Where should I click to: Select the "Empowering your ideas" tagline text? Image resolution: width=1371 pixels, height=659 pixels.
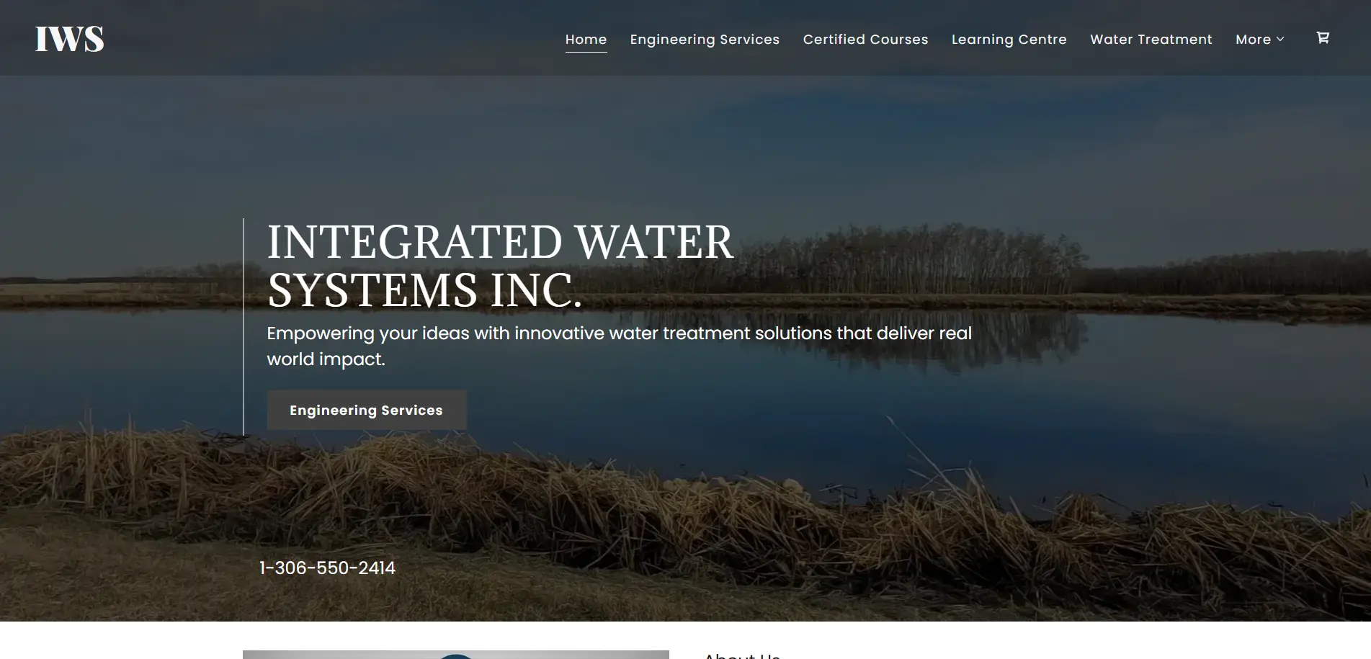pos(619,346)
